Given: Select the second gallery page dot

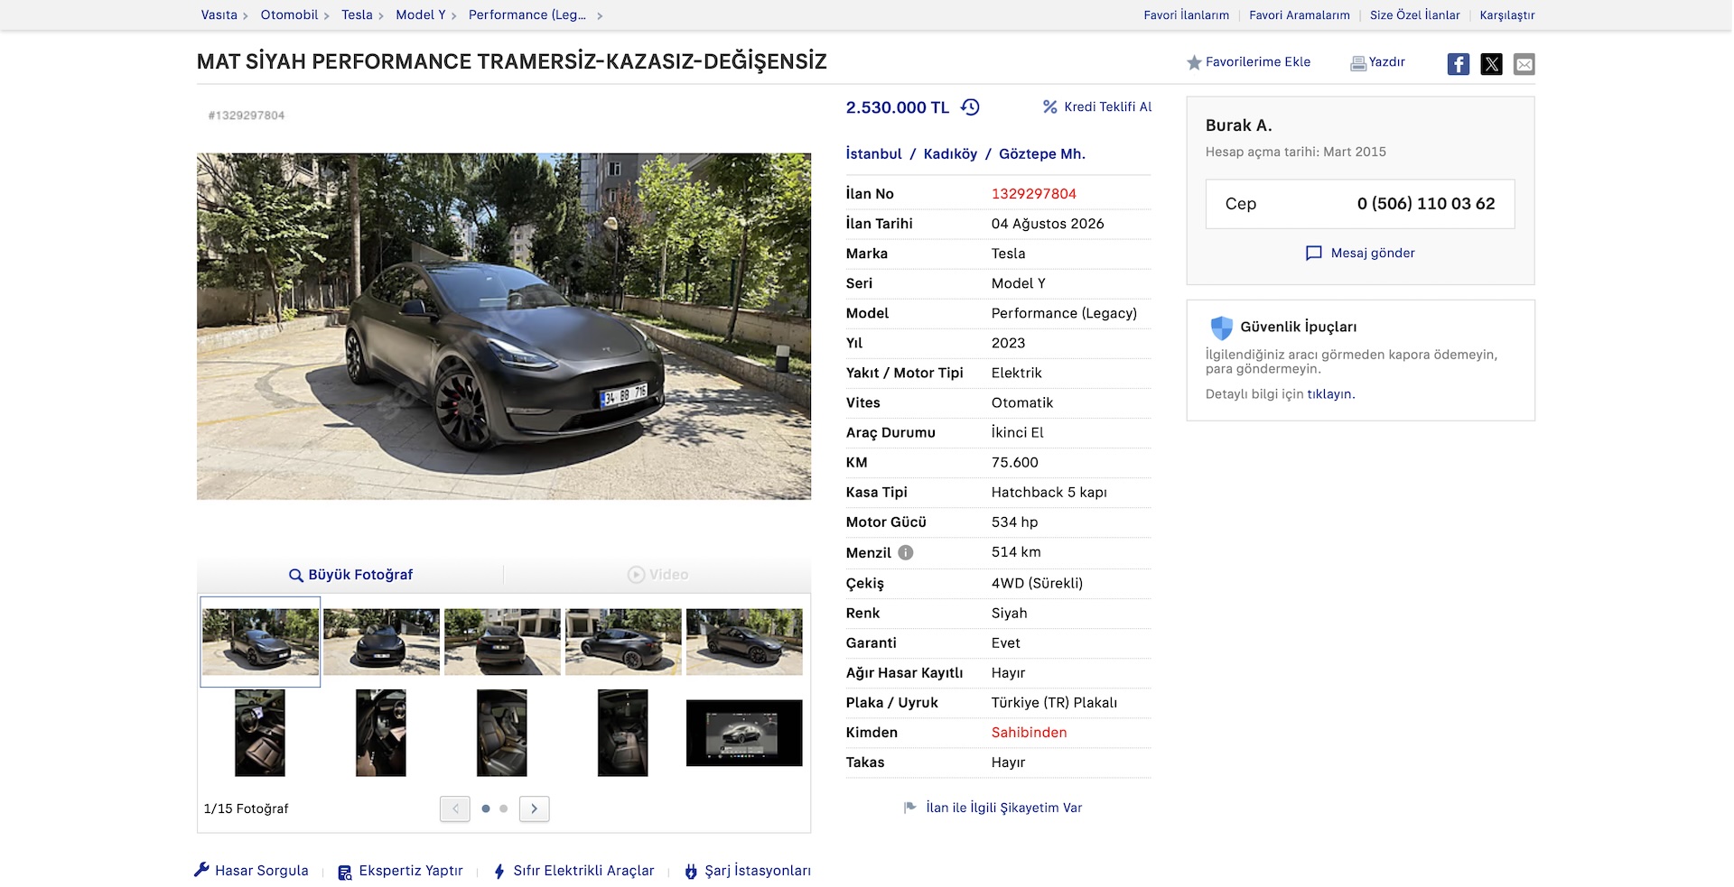Looking at the screenshot, I should (x=504, y=808).
